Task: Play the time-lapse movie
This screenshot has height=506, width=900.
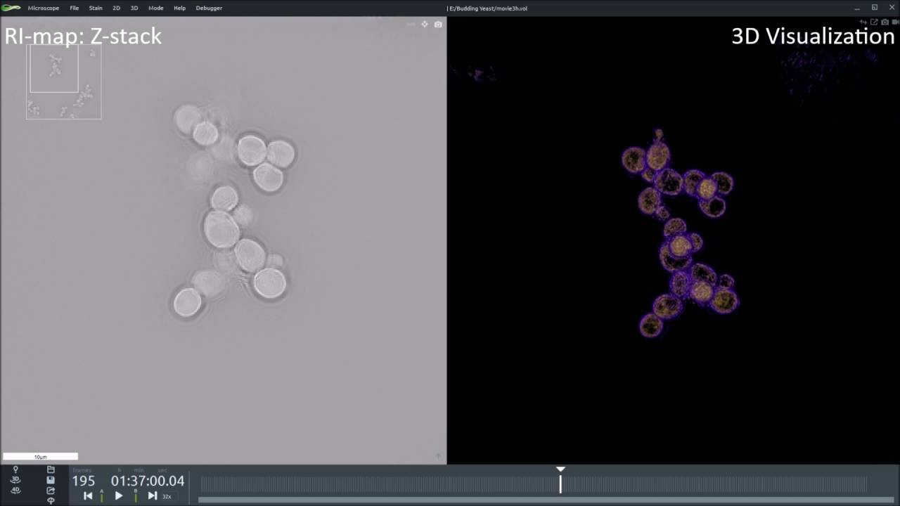Action: pyautogui.click(x=119, y=495)
